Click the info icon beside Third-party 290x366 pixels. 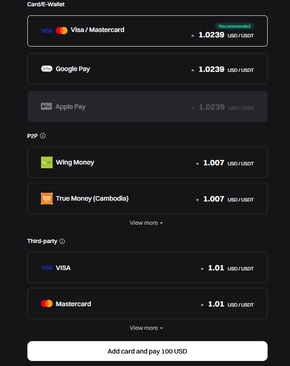(62, 241)
